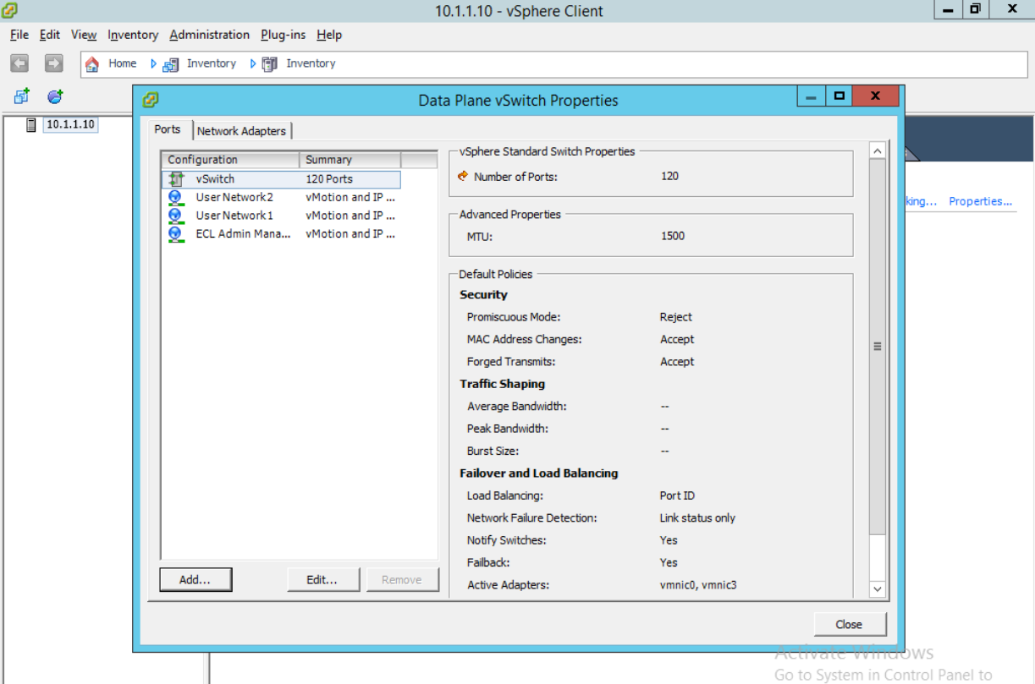Expand the breadcrumb arrow after Home
The height and width of the screenshot is (684, 1035).
152,63
